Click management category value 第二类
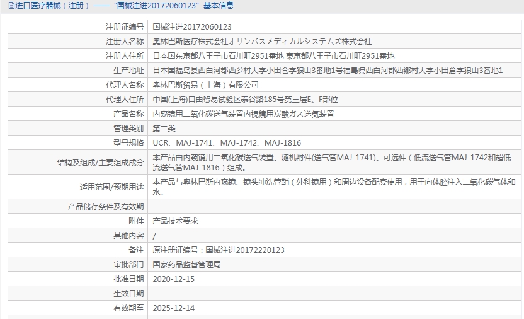 [164, 129]
